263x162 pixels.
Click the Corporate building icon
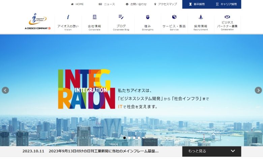(x=95, y=17)
